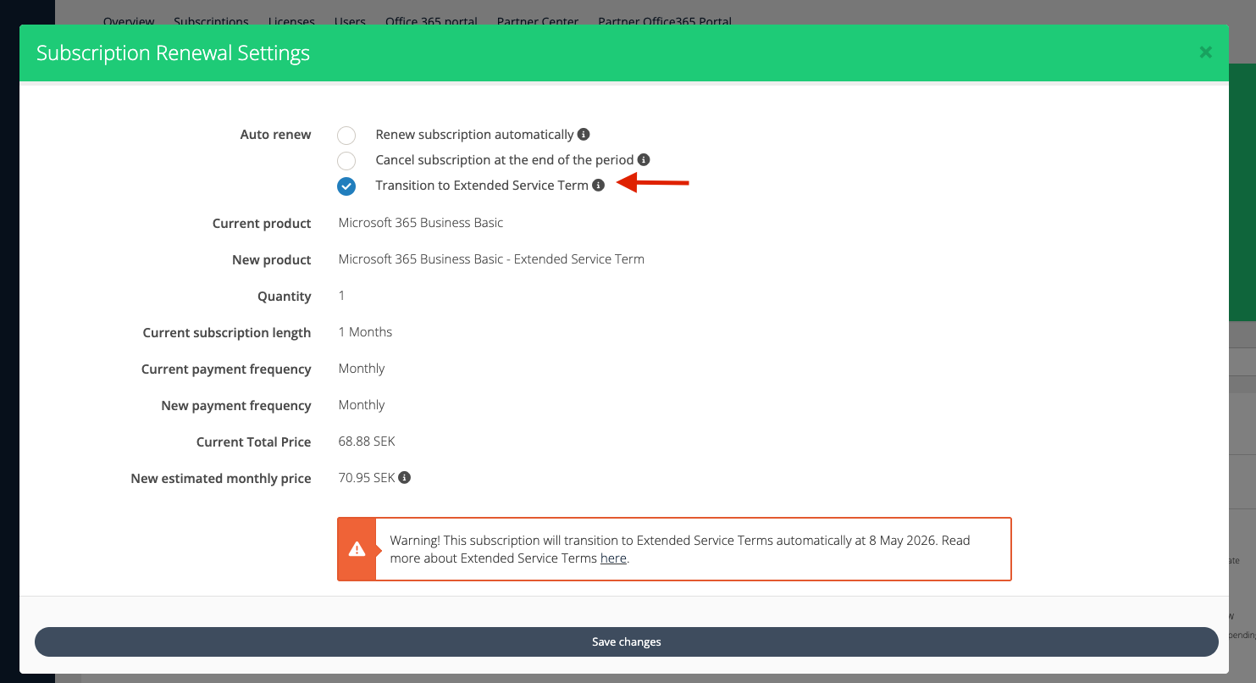Open the Users tab
Screen dimensions: 1256x683
click(350, 21)
